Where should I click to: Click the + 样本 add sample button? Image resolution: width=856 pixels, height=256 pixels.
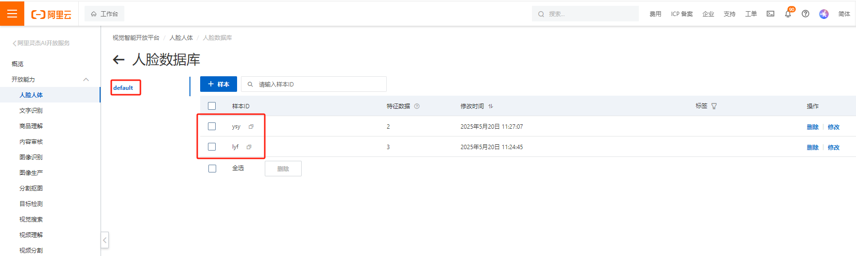(219, 84)
